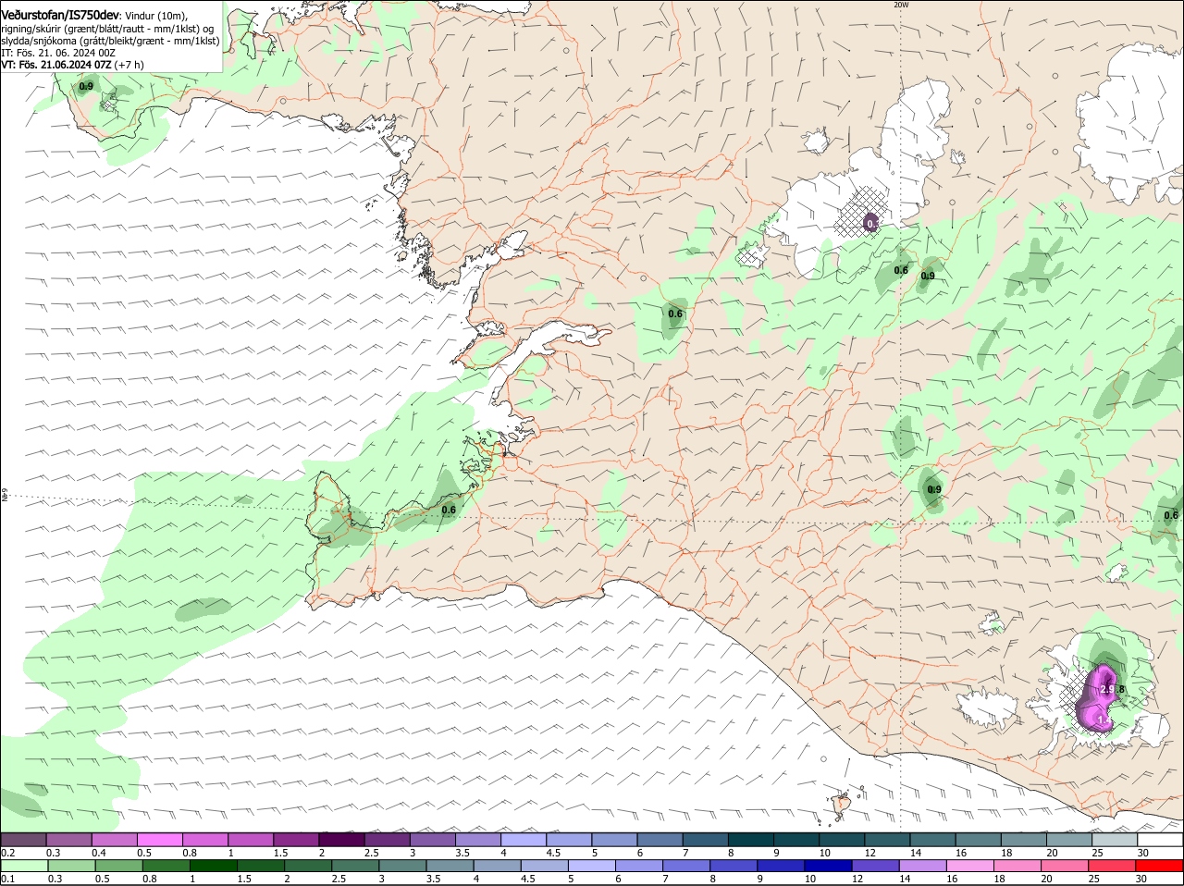Image resolution: width=1184 pixels, height=886 pixels.
Task: Click the 2.9 value in the purple snowfall patch
Action: 1107,689
